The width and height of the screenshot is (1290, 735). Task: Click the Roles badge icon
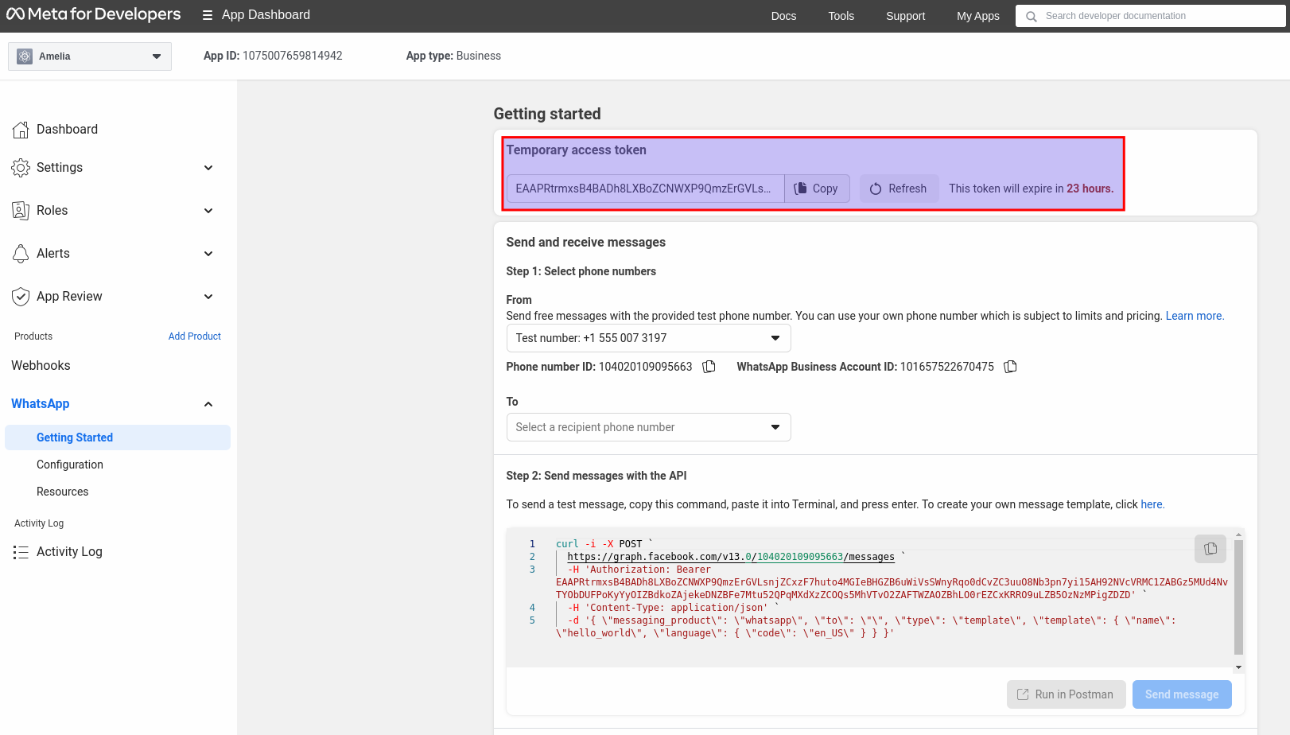click(x=21, y=211)
